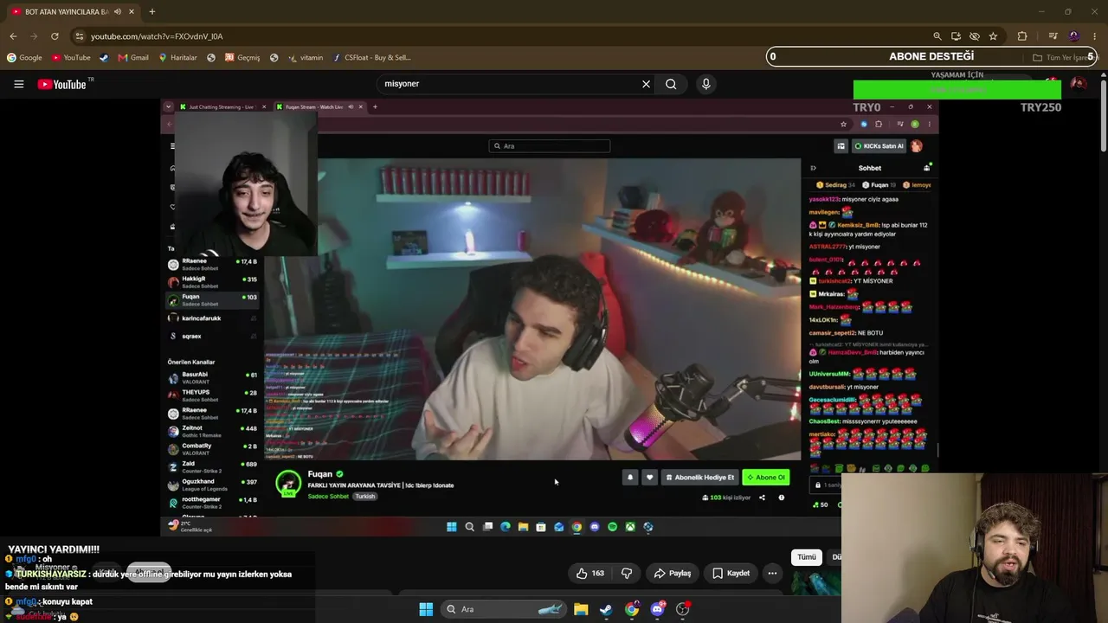
Task: Open more actions beside Kaydet
Action: coord(772,573)
